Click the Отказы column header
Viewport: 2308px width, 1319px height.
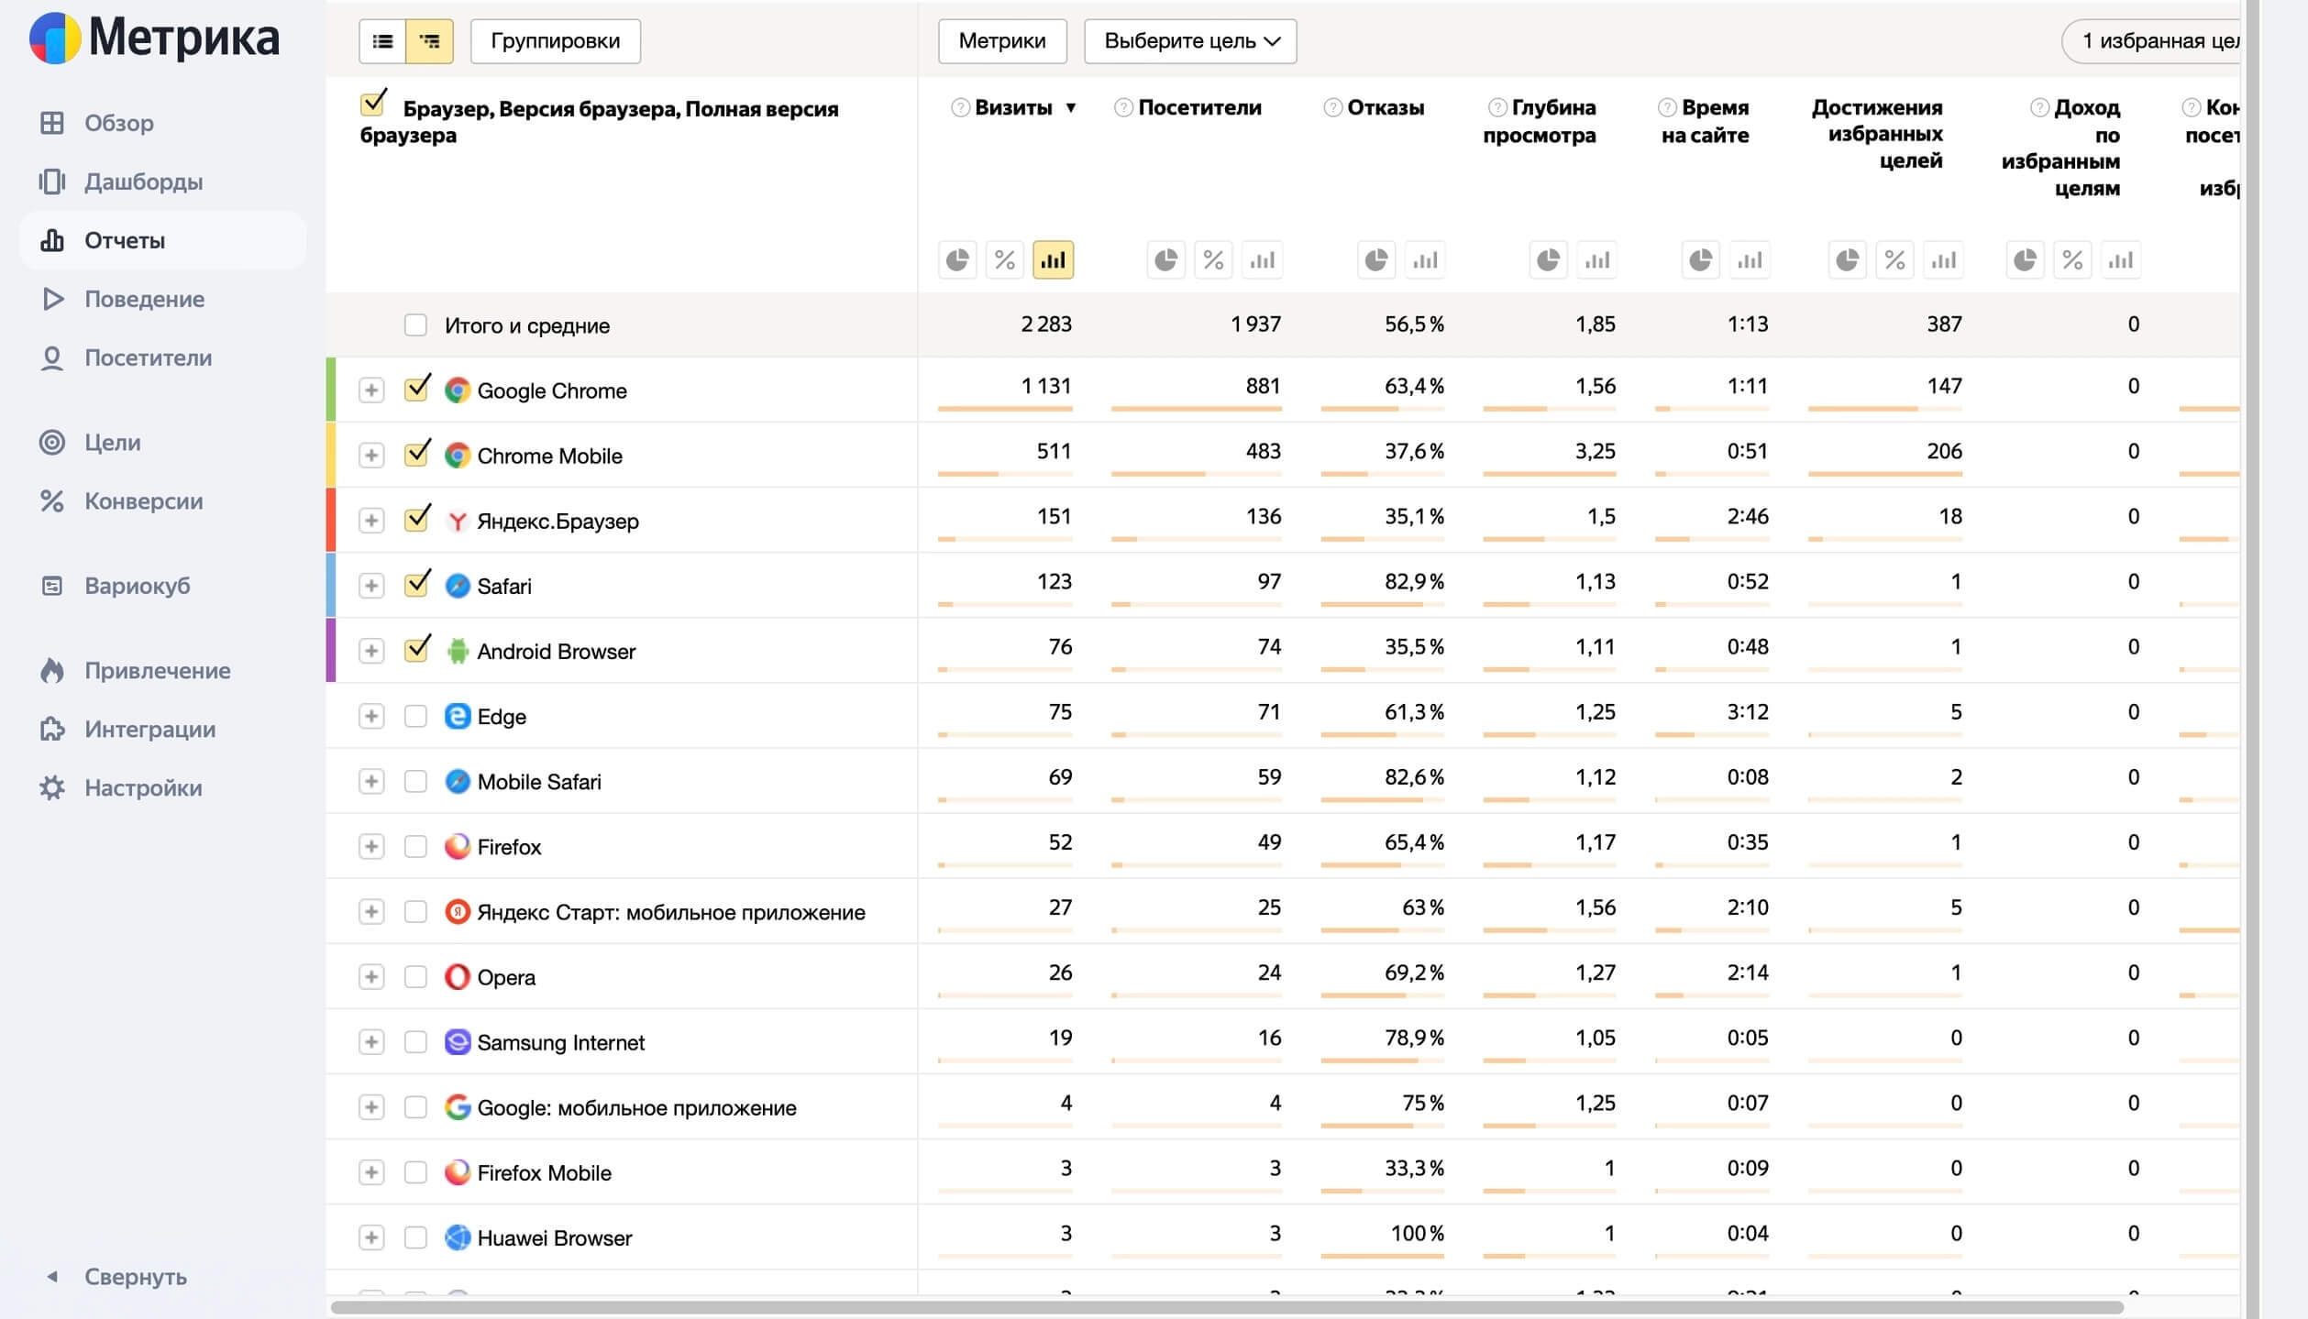point(1386,108)
